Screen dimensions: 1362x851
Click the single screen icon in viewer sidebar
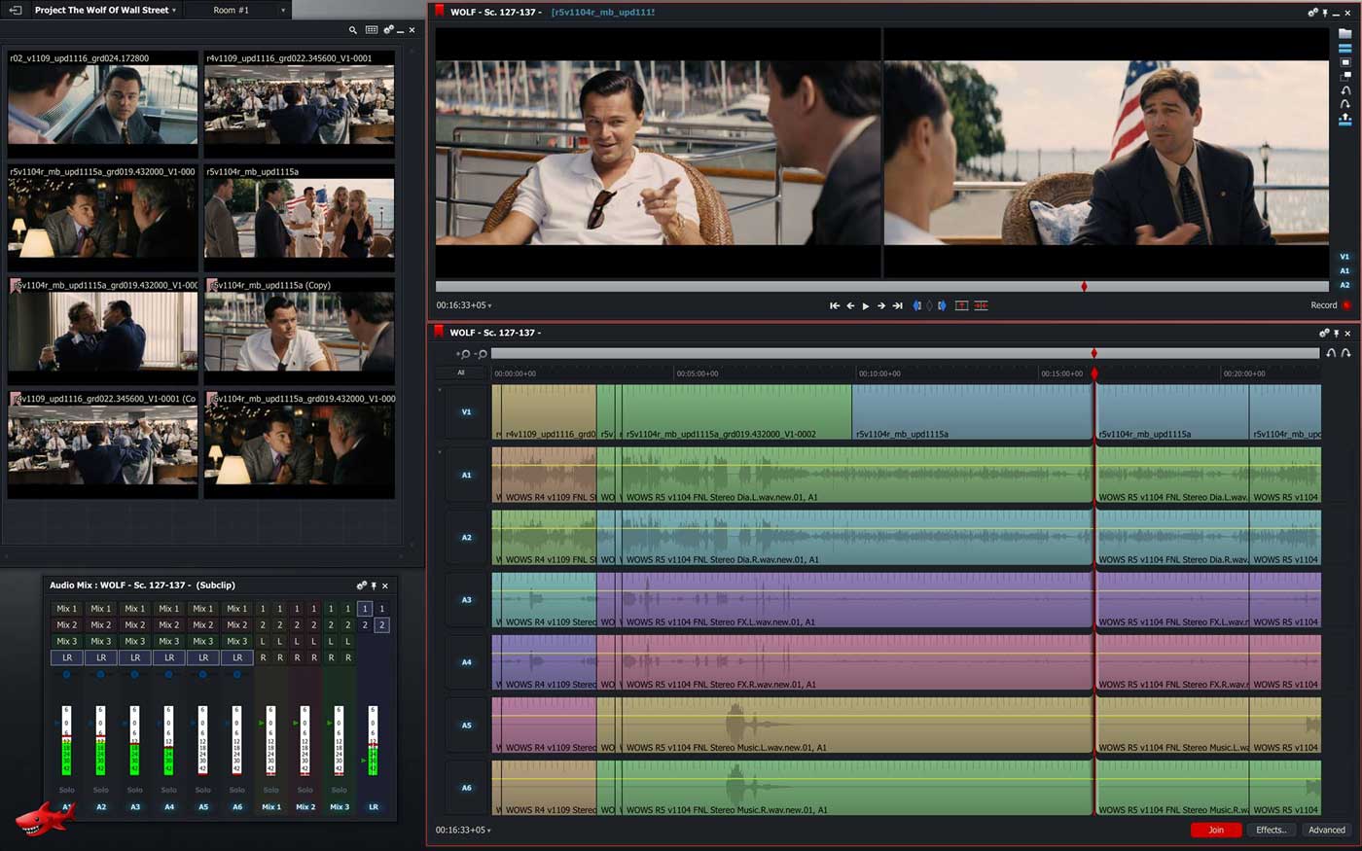click(1345, 62)
